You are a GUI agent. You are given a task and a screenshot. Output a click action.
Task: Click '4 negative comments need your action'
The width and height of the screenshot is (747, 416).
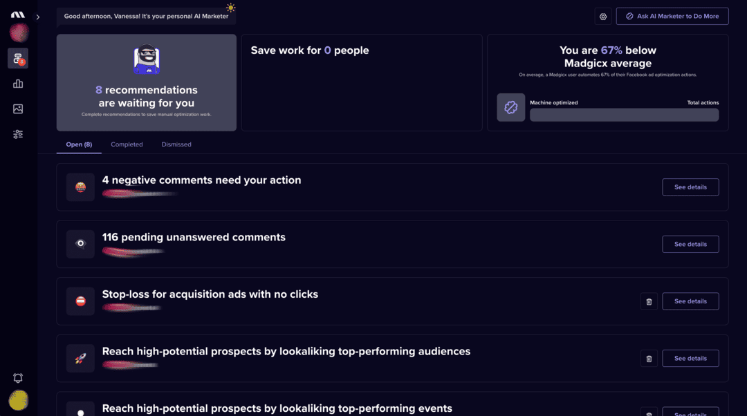[201, 180]
